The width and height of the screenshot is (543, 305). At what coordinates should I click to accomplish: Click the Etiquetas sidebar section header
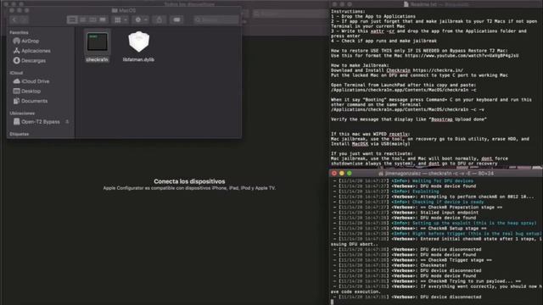pos(19,134)
